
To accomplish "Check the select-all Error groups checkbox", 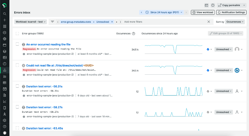I will click(x=17, y=34).
